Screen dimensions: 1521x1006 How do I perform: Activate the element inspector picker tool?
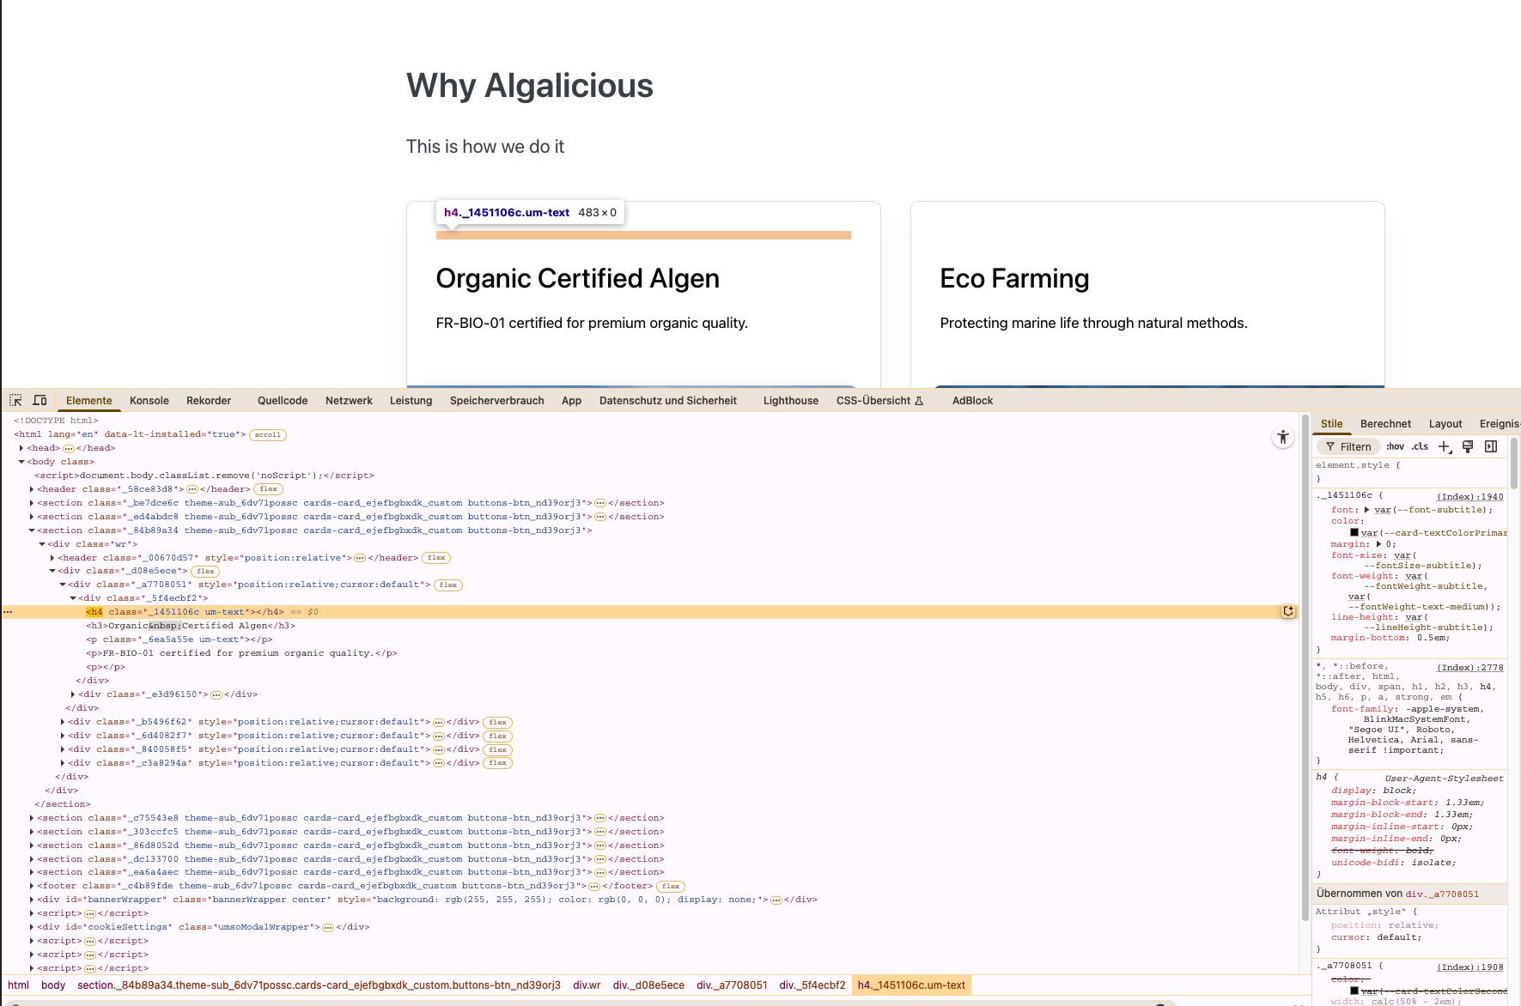15,400
